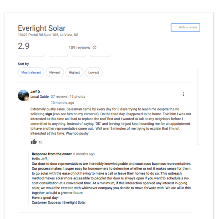Sort reviews by Lowest rating
Screen dimensions: 217x219
(x=94, y=72)
